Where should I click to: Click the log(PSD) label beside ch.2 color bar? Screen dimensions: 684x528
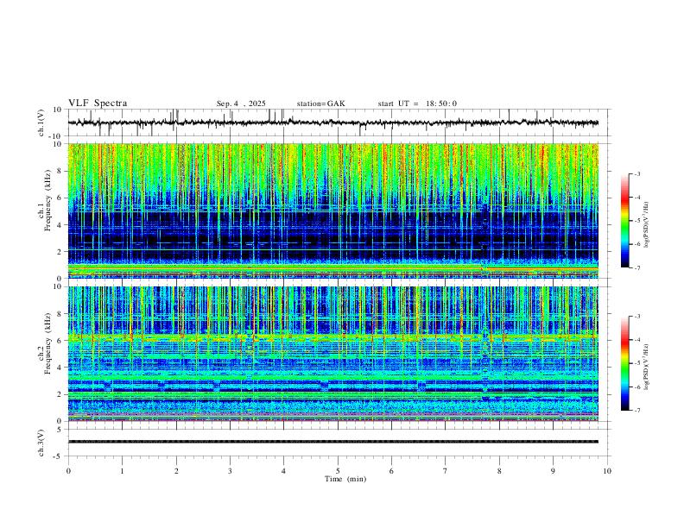point(647,367)
